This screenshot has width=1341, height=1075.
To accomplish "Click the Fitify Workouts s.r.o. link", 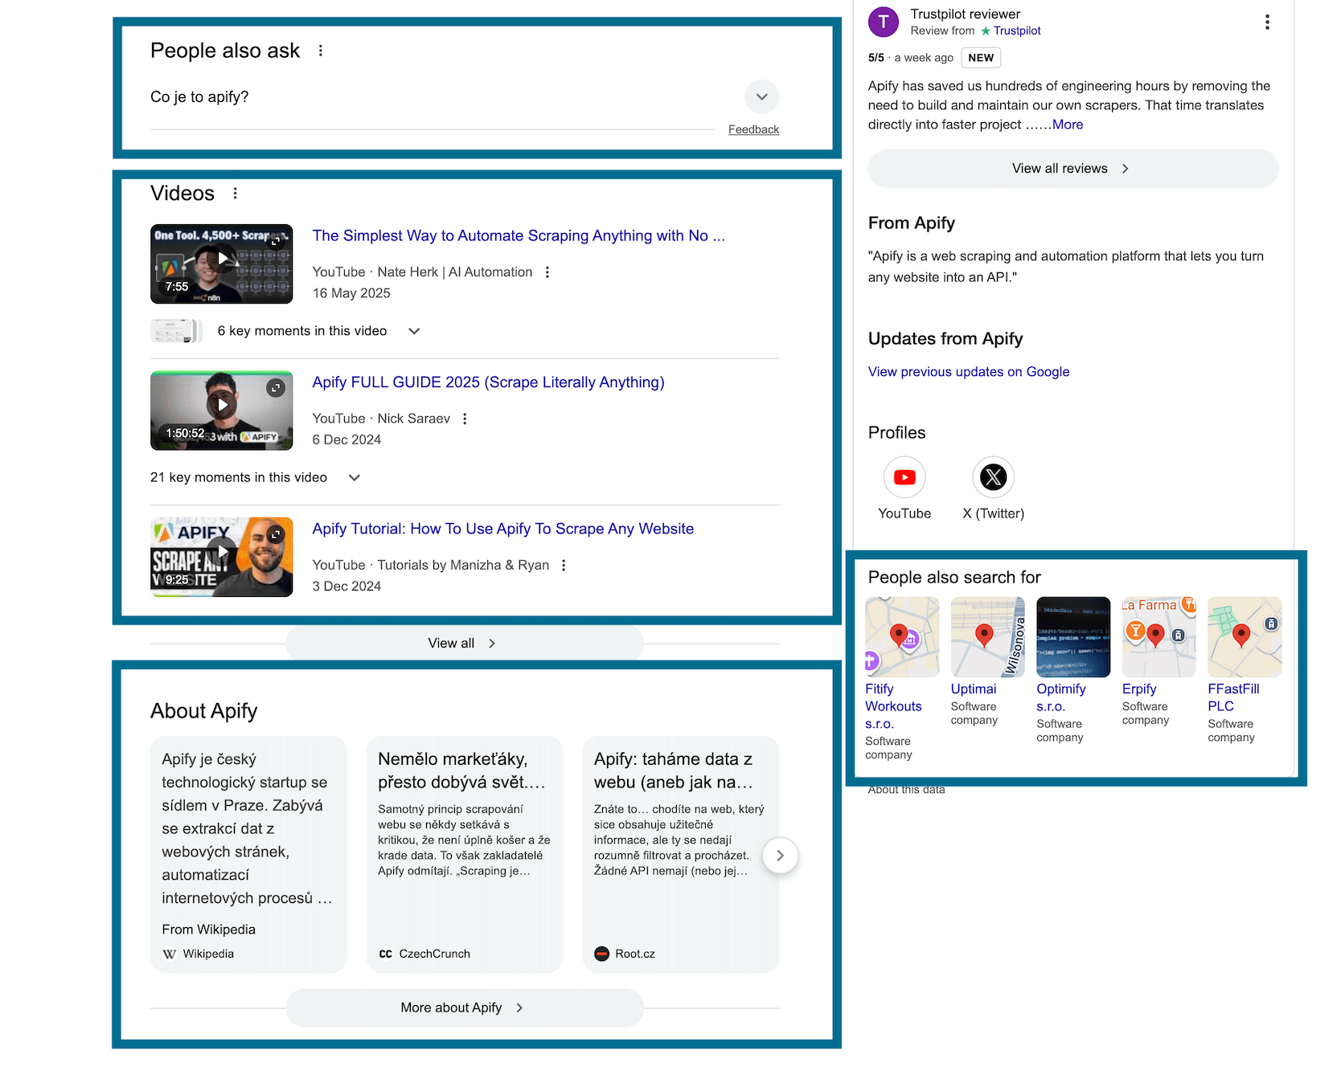I will 893,706.
